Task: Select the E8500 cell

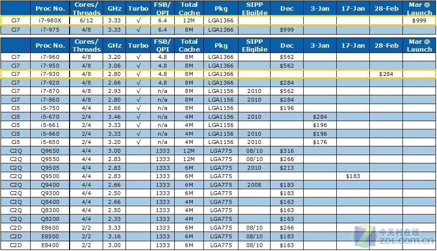Action: coord(50,236)
